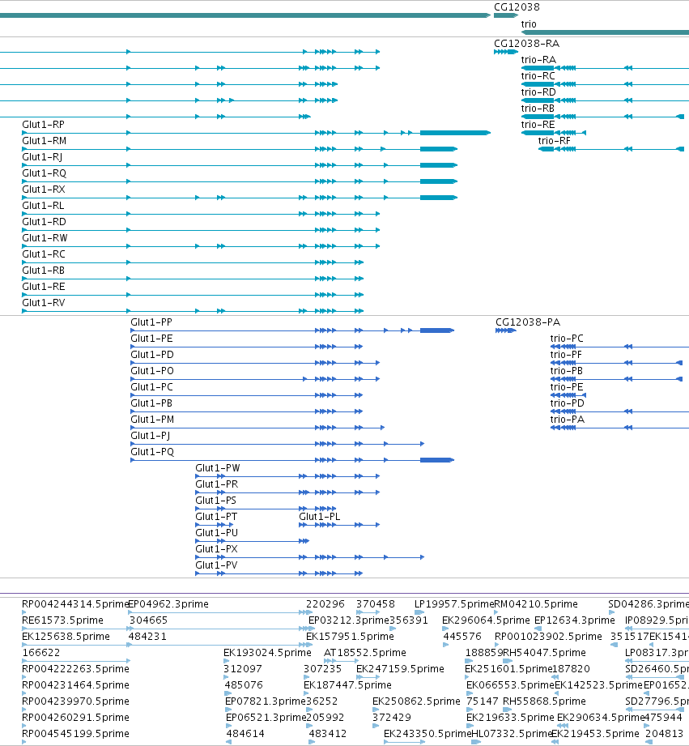Click the CG12038-PA protein label
689x746 pixels.
(x=528, y=322)
